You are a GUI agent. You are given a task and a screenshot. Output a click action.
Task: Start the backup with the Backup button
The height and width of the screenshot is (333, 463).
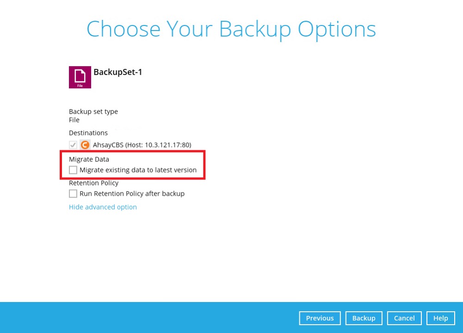click(x=364, y=318)
